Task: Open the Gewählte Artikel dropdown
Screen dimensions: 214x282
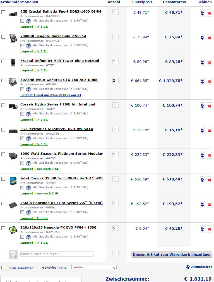Action: [94, 267]
